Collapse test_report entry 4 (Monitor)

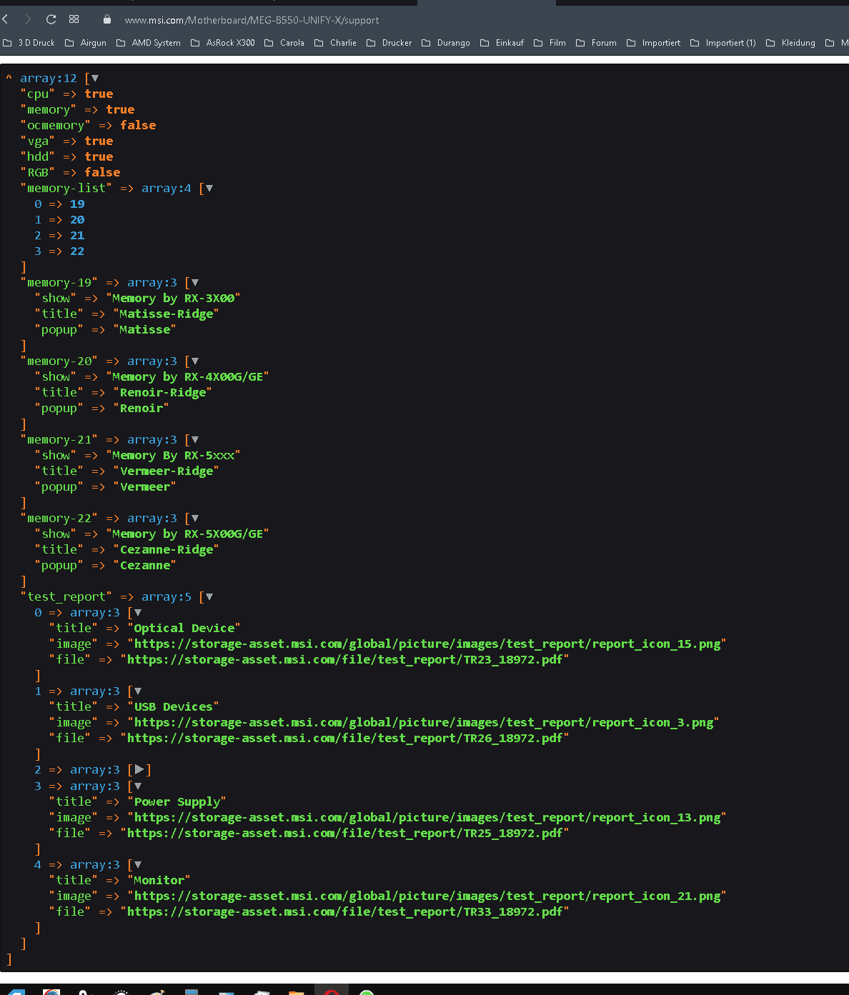(x=138, y=864)
